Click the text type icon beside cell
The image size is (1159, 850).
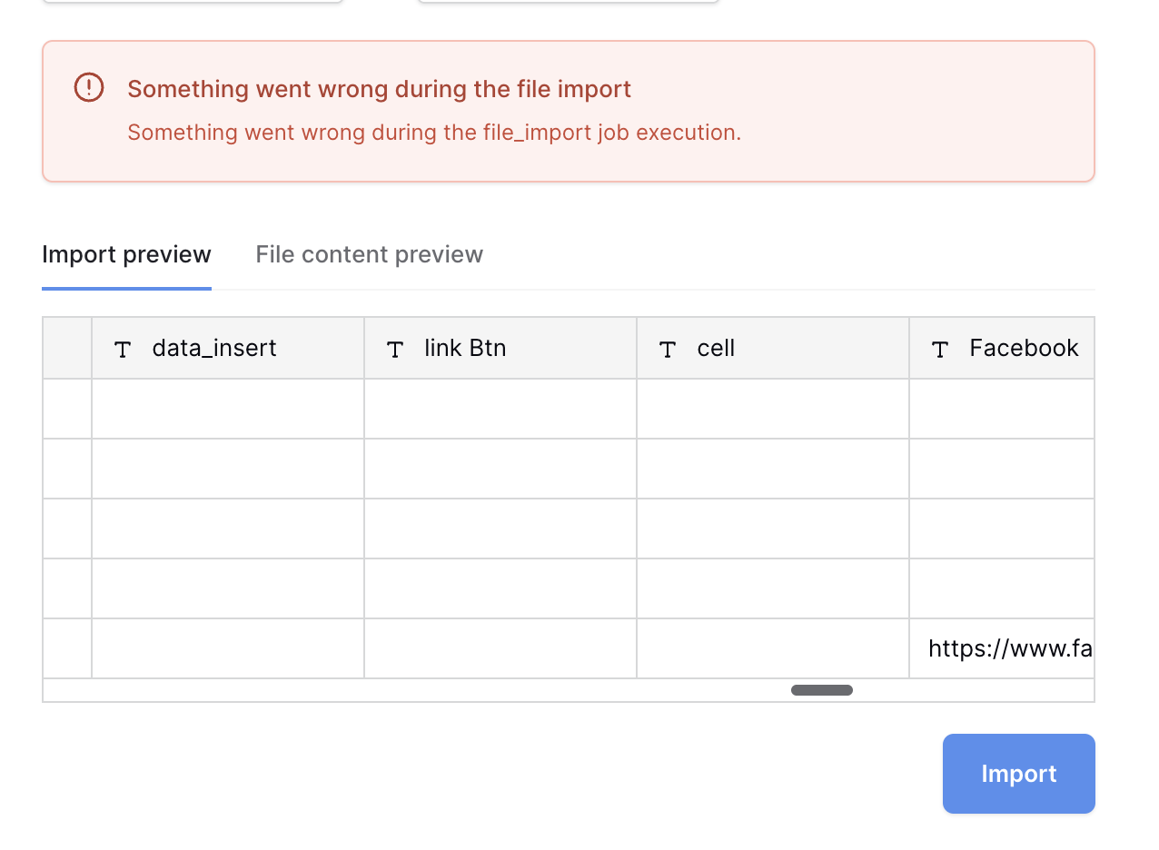(x=668, y=349)
